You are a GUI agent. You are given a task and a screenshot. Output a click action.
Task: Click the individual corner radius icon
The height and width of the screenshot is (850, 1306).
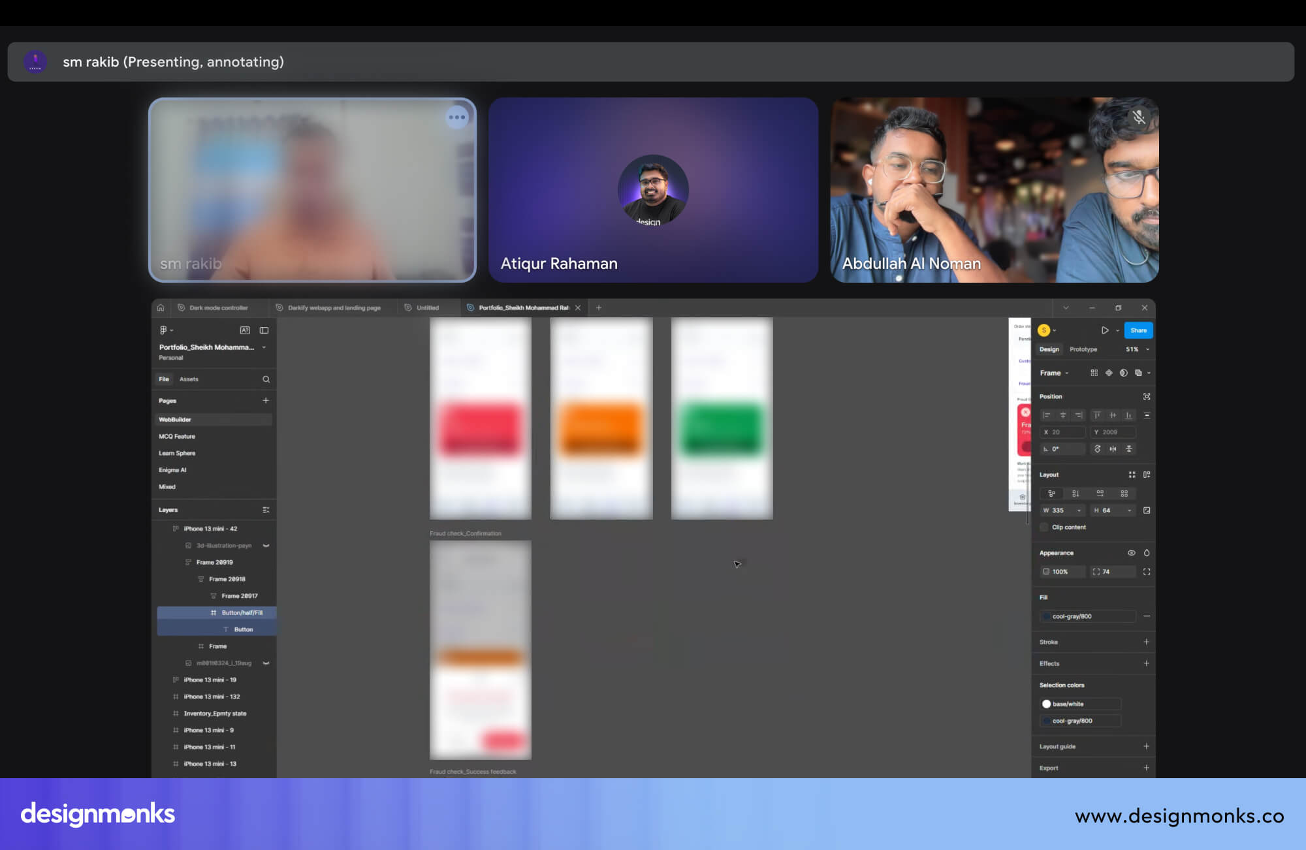(x=1147, y=572)
